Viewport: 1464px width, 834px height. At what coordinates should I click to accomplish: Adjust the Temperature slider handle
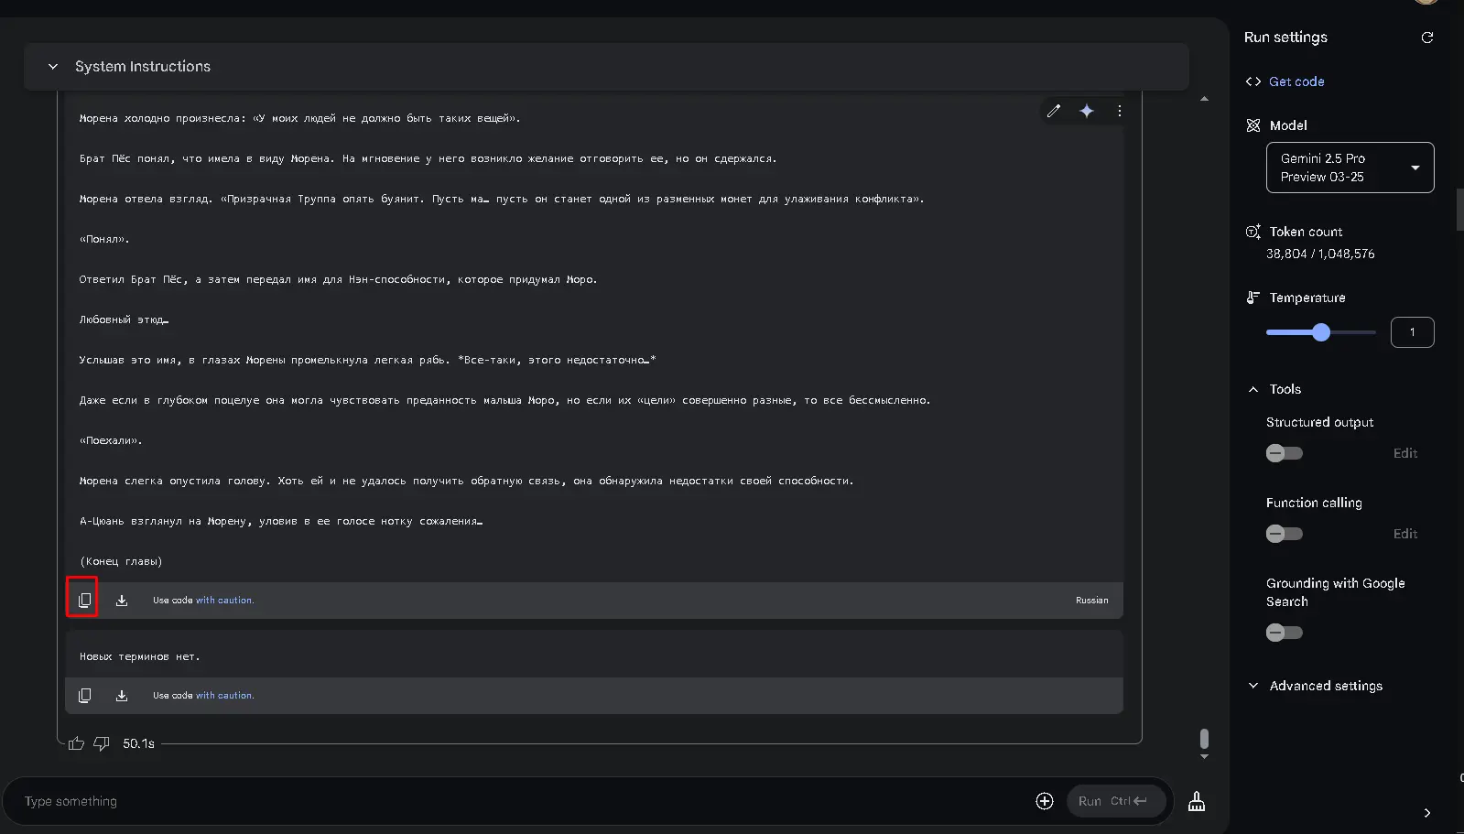coord(1321,332)
